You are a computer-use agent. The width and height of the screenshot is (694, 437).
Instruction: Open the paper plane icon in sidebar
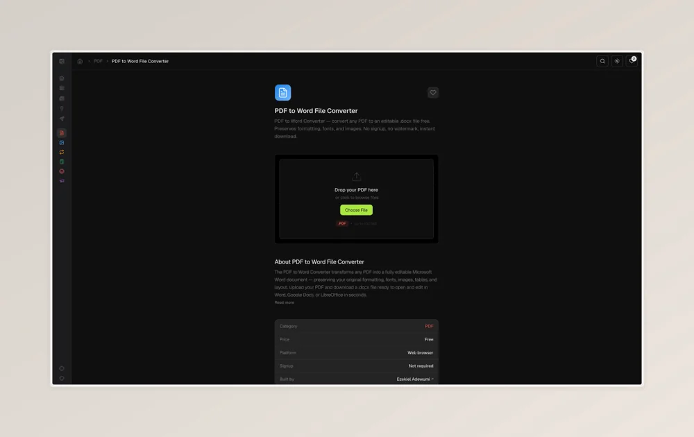tap(62, 119)
